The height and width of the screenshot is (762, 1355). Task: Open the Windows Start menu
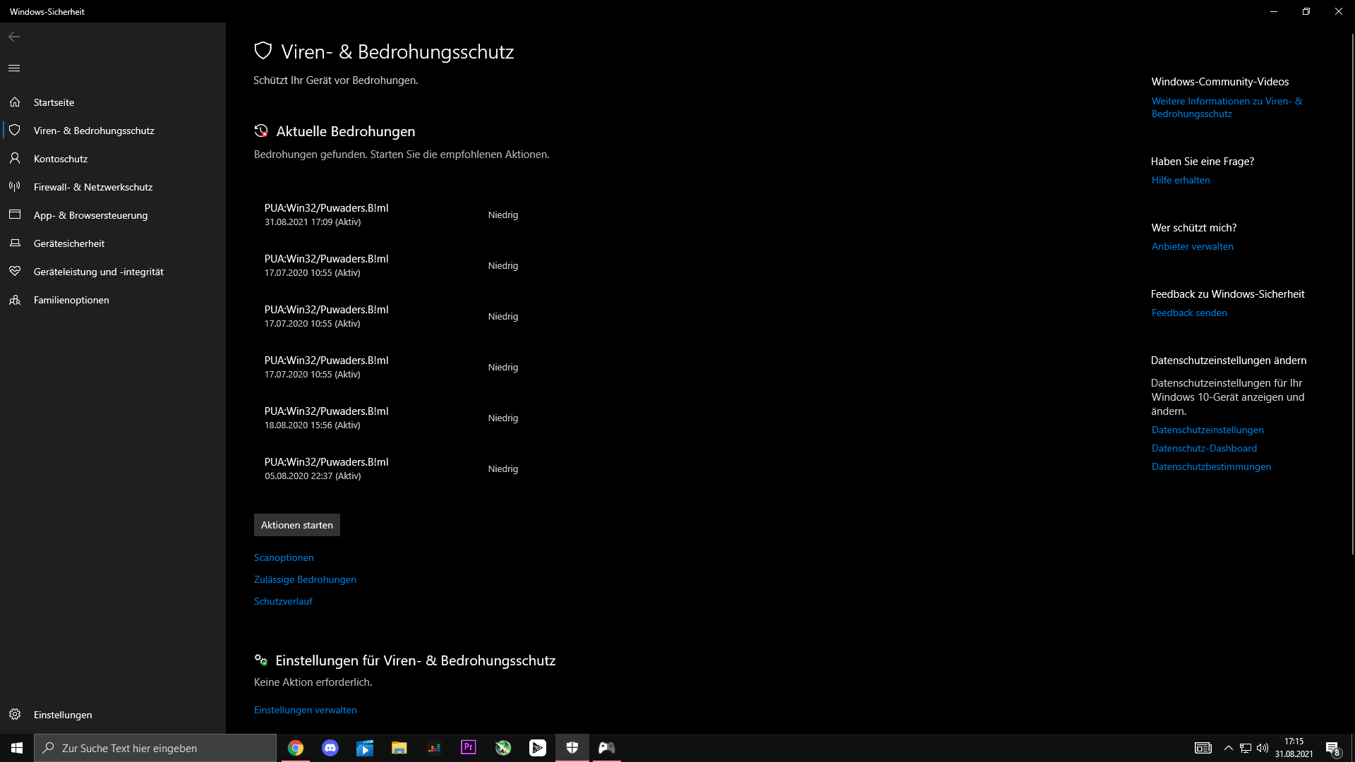pos(17,748)
